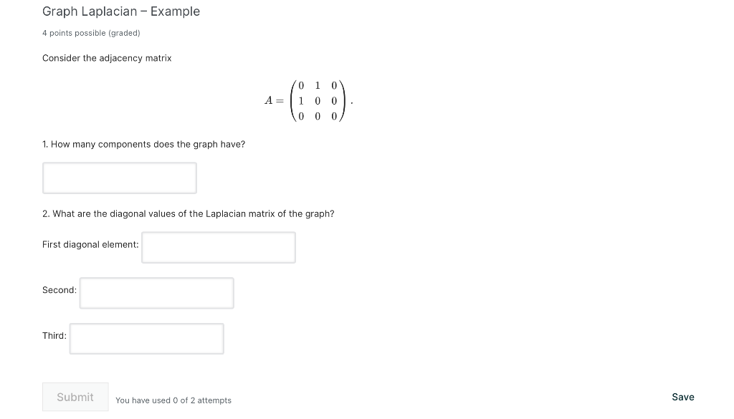The width and height of the screenshot is (734, 419).
Task: Click the adjacency matrix equation
Action: [307, 100]
